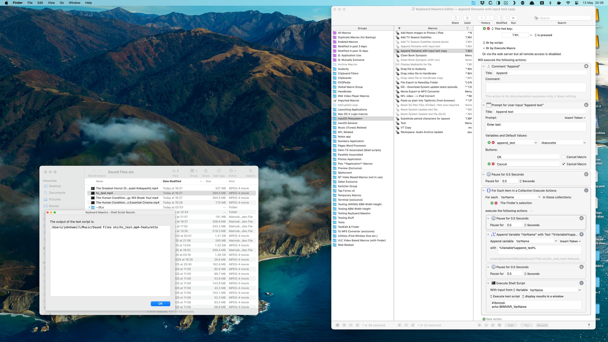Go back in macro History
The image size is (608, 342).
click(x=482, y=18)
